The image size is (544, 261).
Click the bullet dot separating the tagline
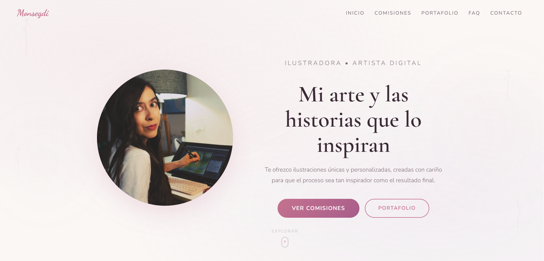coord(347,63)
